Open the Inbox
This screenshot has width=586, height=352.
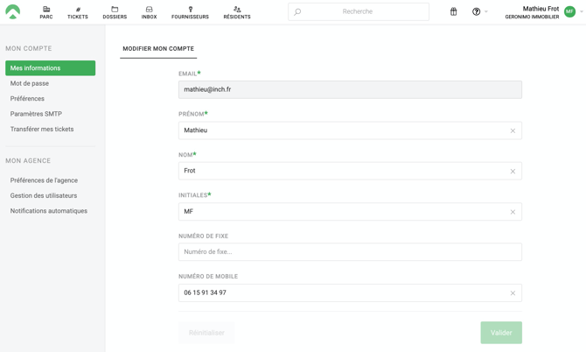[x=150, y=12]
